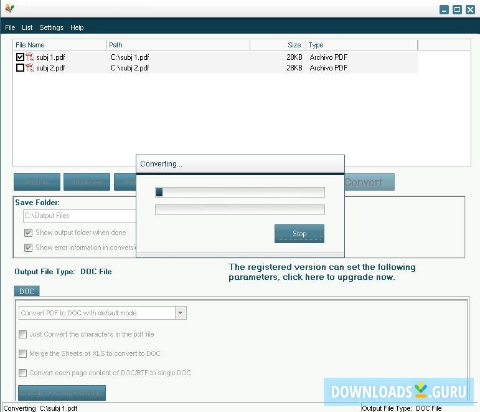Sort by Type column header

point(362,45)
